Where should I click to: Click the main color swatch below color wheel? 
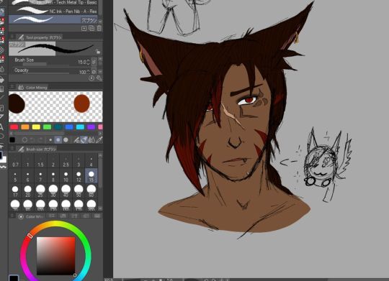[14, 278]
